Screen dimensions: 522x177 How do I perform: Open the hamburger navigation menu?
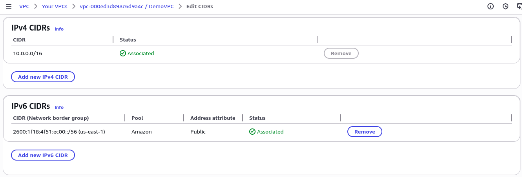coord(8,6)
